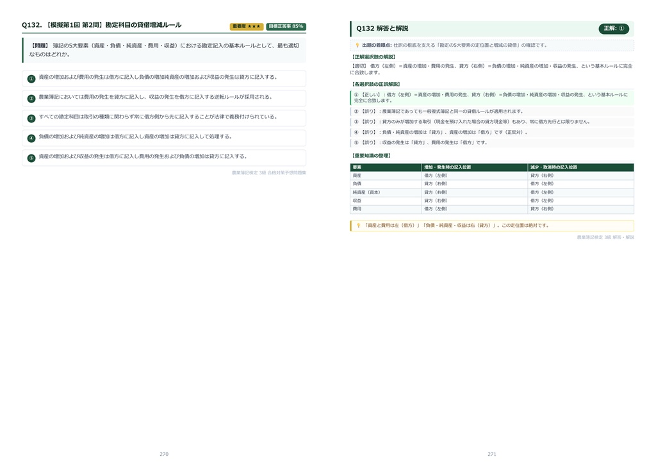Screen dimensions: 656x464
Task: Click the 負債 row label in the table
Action: pos(357,184)
